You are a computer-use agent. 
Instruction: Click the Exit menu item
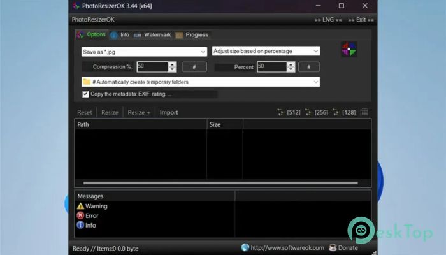click(361, 20)
